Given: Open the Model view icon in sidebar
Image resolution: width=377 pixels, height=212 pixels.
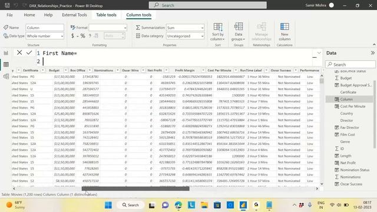Looking at the screenshot, I should 6,77.
